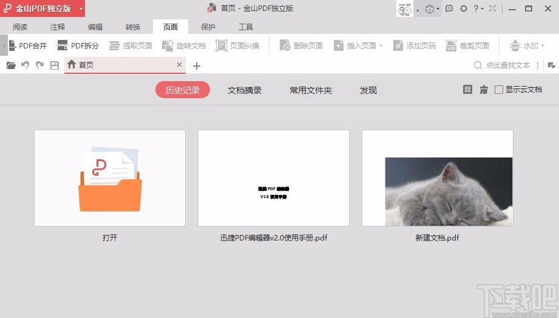Select file name 迅捷PDF编辑器v2.0使用手册.pdf
The image size is (559, 318).
(274, 237)
